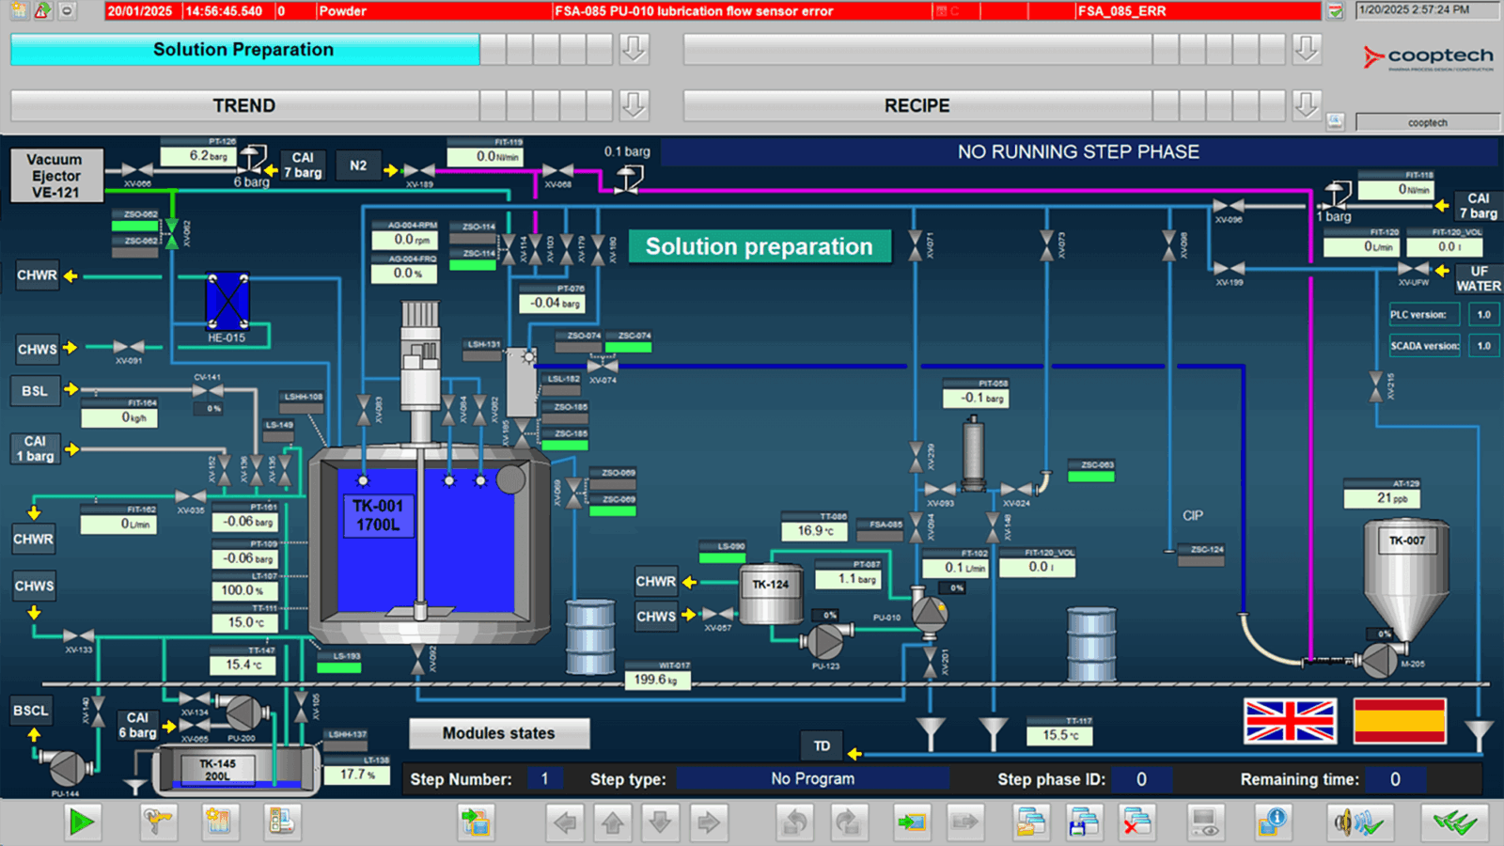Open the RECIPE tab
The image size is (1504, 846).
[x=917, y=105]
